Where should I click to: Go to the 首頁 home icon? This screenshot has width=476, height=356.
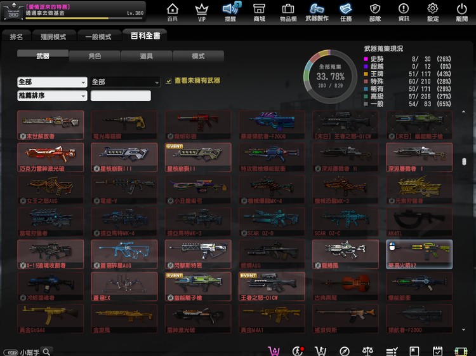click(173, 12)
